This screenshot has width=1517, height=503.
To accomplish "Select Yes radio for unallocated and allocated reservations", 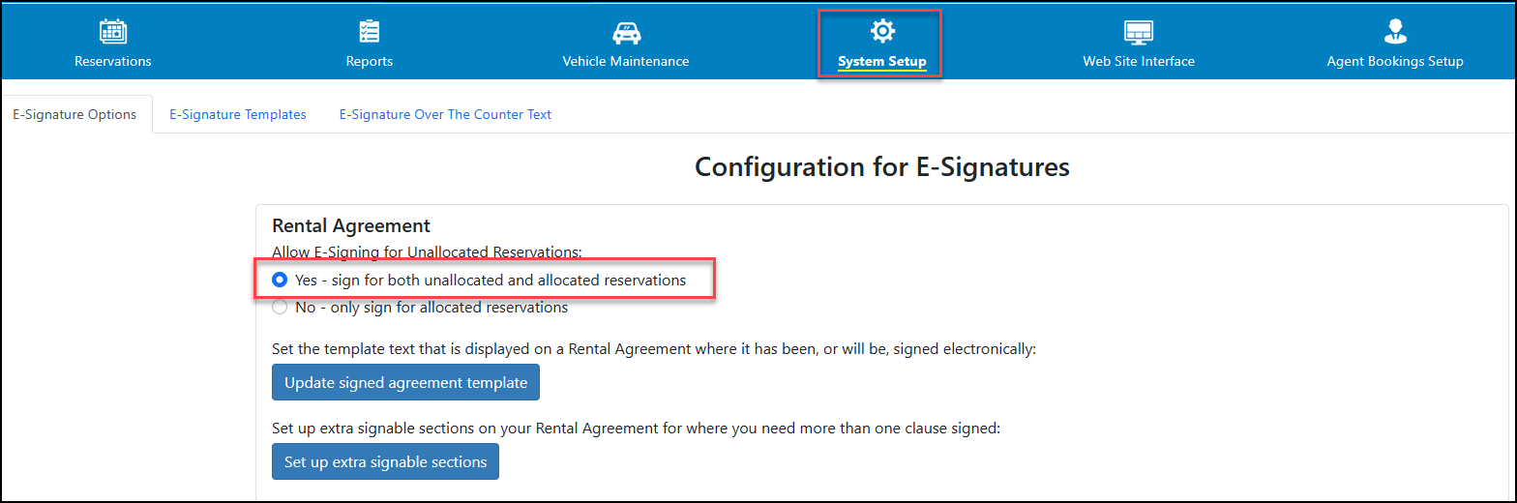I will point(280,281).
